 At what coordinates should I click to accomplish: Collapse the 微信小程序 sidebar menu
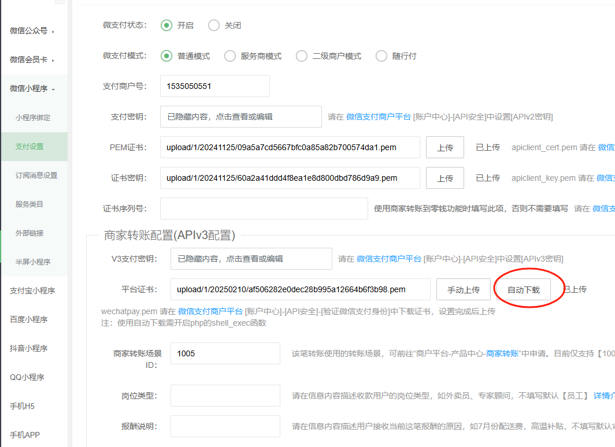tap(32, 89)
